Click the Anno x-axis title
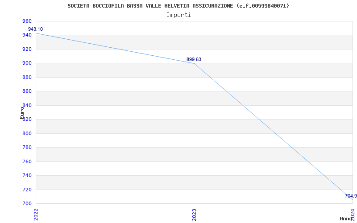 (346, 219)
